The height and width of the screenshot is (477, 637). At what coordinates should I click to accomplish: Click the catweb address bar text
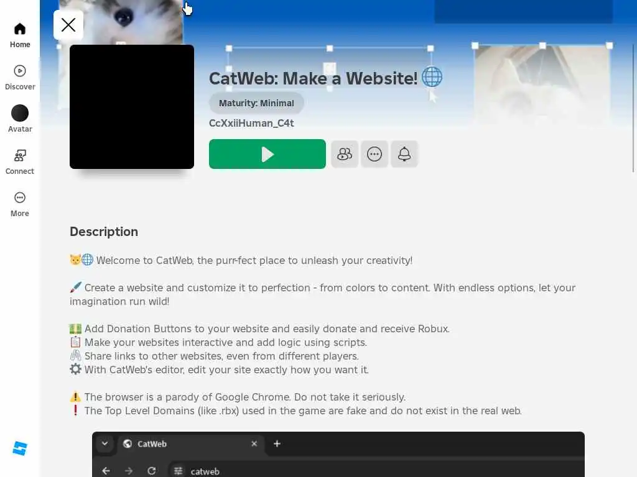tap(205, 471)
